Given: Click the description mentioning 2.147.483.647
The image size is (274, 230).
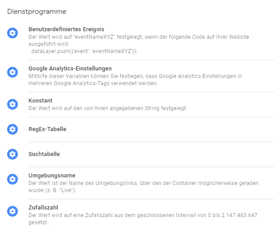Looking at the screenshot, I should tap(143, 219).
